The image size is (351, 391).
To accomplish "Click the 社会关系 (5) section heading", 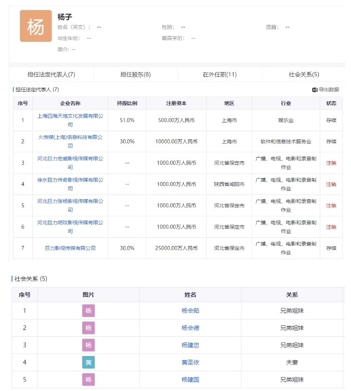I will click(x=30, y=279).
